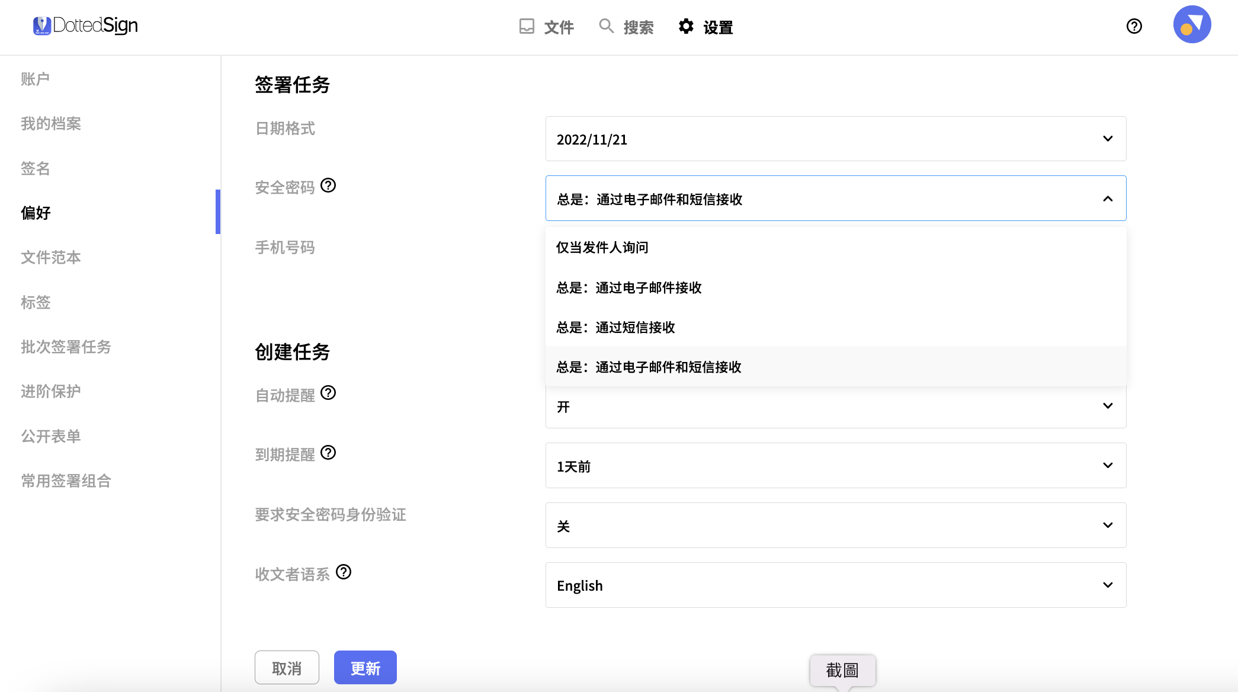Open 签名 in the sidebar
This screenshot has height=692, width=1238.
pyautogui.click(x=36, y=168)
